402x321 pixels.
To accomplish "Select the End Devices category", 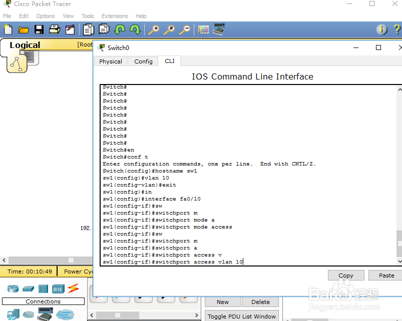I will [x=12, y=314].
